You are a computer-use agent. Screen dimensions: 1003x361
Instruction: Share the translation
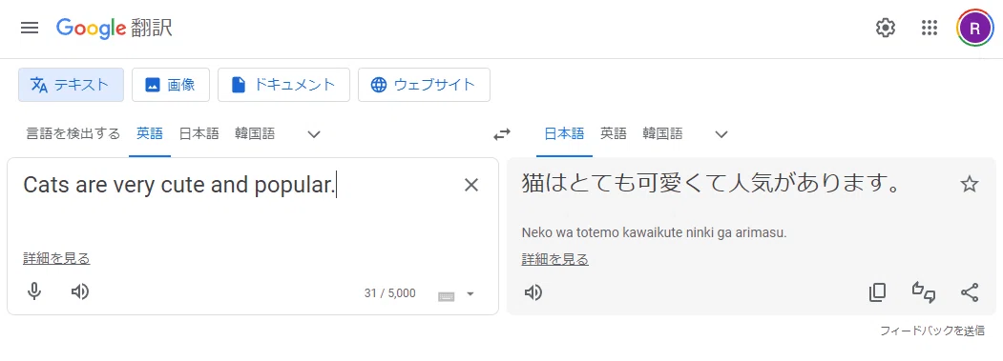point(970,292)
